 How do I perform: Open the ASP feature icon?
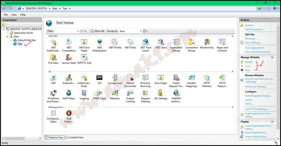(x=54, y=79)
